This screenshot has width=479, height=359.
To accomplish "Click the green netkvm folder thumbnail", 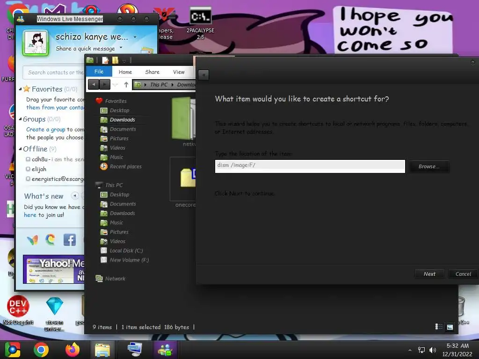I will point(183,118).
